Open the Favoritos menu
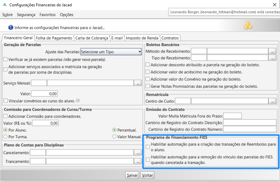 (x=47, y=15)
